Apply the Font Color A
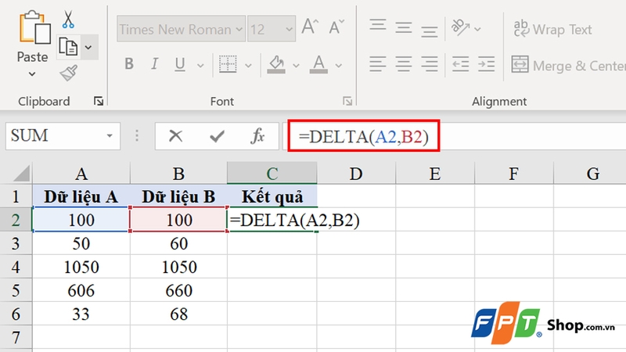The image size is (626, 352). tap(318, 64)
